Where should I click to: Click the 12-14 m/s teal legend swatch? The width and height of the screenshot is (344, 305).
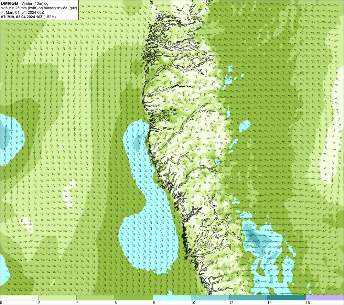pos(248,298)
